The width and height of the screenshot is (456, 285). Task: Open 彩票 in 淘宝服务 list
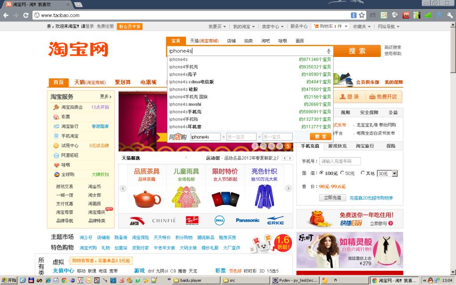pos(65,117)
